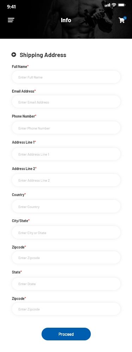132x352 pixels.
Task: Select the Phone Number input
Action: pyautogui.click(x=66, y=128)
